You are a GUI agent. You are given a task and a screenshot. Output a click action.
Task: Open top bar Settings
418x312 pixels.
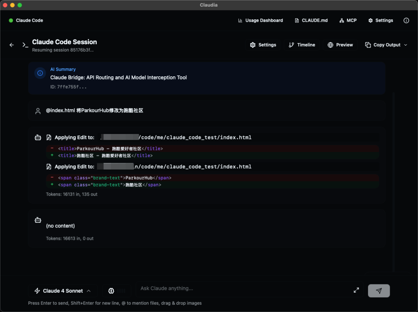380,21
